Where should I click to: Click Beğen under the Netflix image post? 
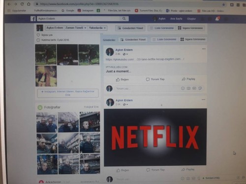pyautogui.click(x=123, y=170)
